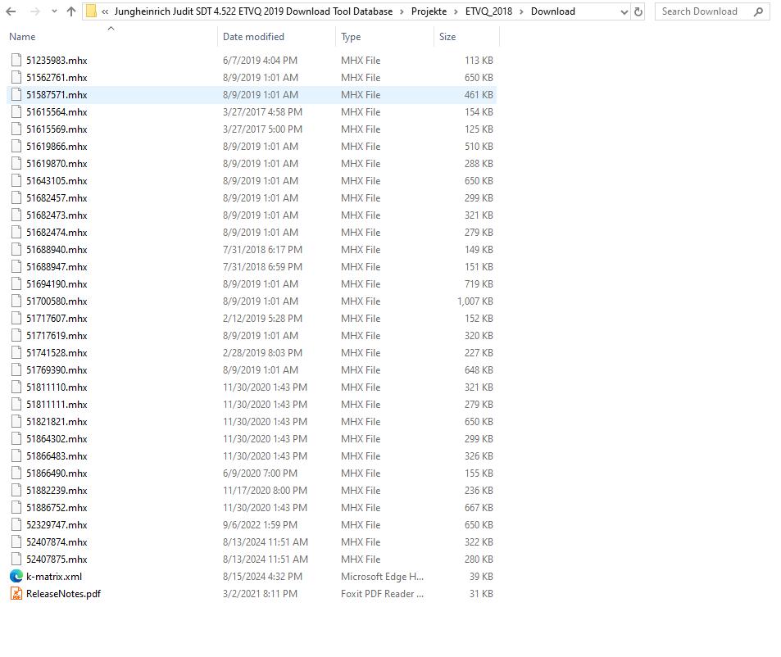Expand subfolders after ETVQ_2018 chevron
781x657 pixels.
tap(521, 11)
